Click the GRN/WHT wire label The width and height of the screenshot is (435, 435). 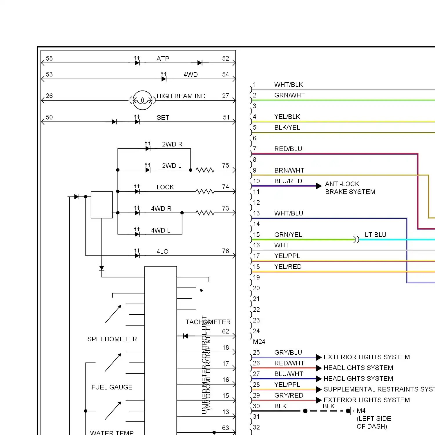(289, 95)
